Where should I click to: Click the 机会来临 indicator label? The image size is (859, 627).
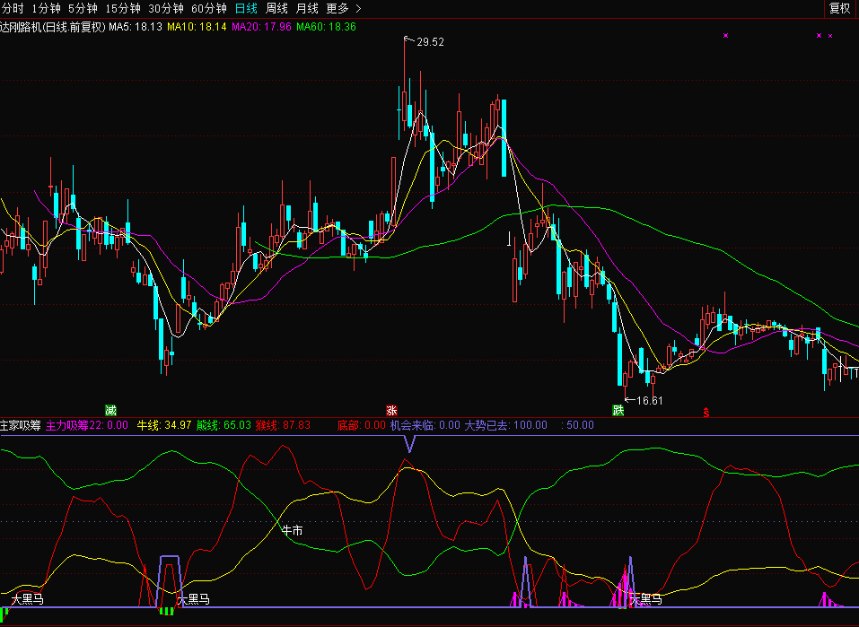point(425,424)
